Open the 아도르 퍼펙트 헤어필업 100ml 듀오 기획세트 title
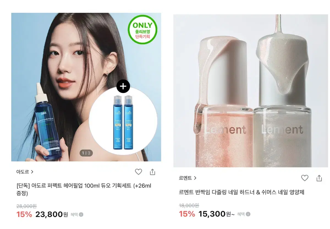The width and height of the screenshot is (330, 229). pyautogui.click(x=84, y=189)
